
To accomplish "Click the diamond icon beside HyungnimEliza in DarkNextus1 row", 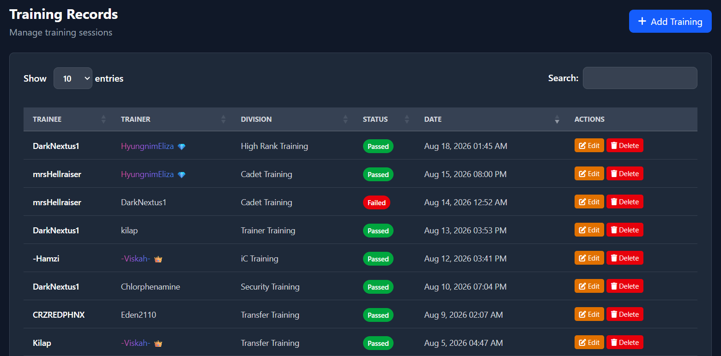I will 182,147.
